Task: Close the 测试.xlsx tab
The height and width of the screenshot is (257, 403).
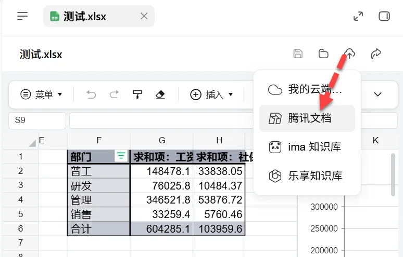Action: (x=144, y=16)
